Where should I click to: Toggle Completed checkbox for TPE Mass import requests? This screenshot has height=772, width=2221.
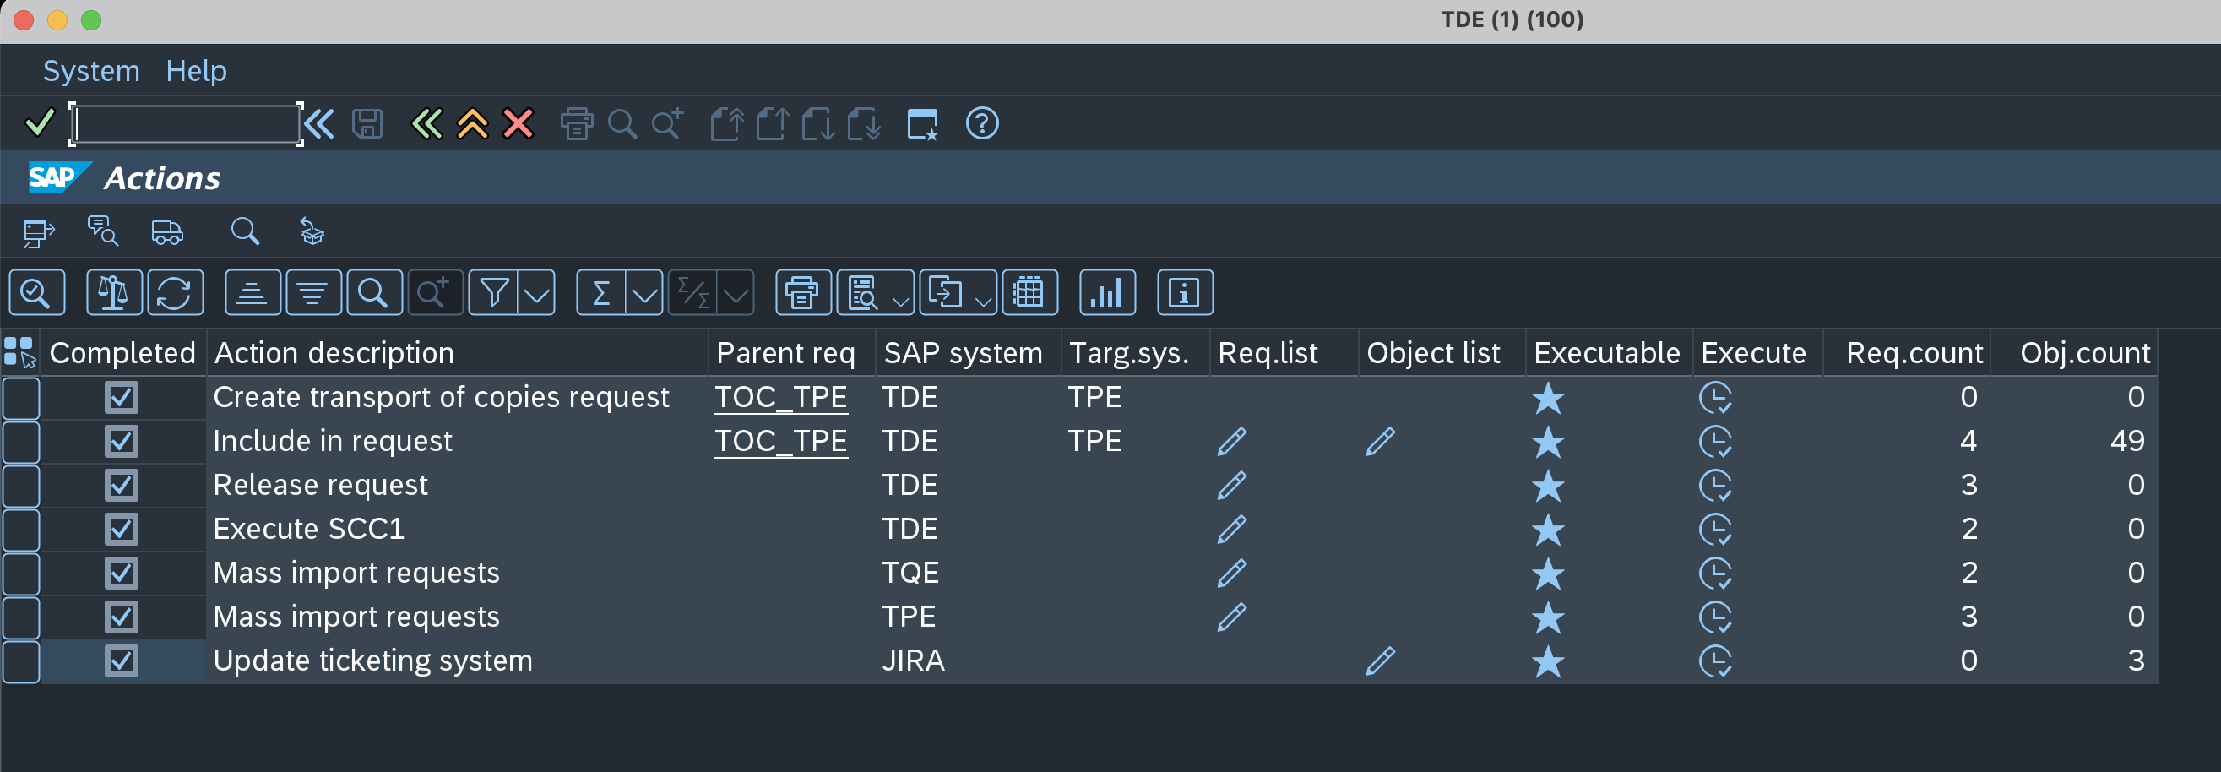coord(122,617)
